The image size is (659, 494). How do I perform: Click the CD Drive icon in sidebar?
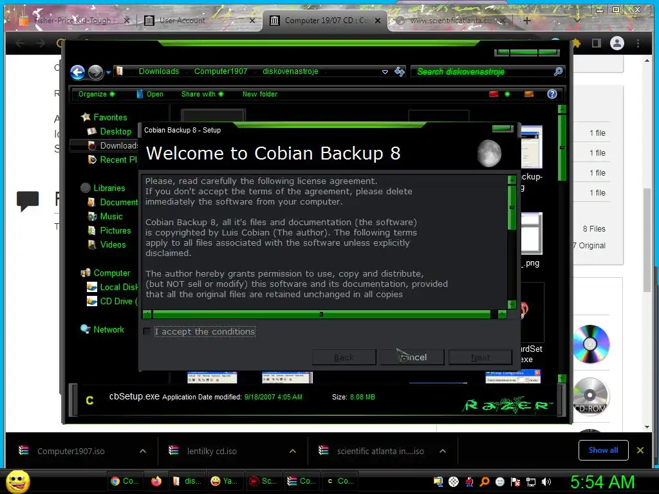91,301
